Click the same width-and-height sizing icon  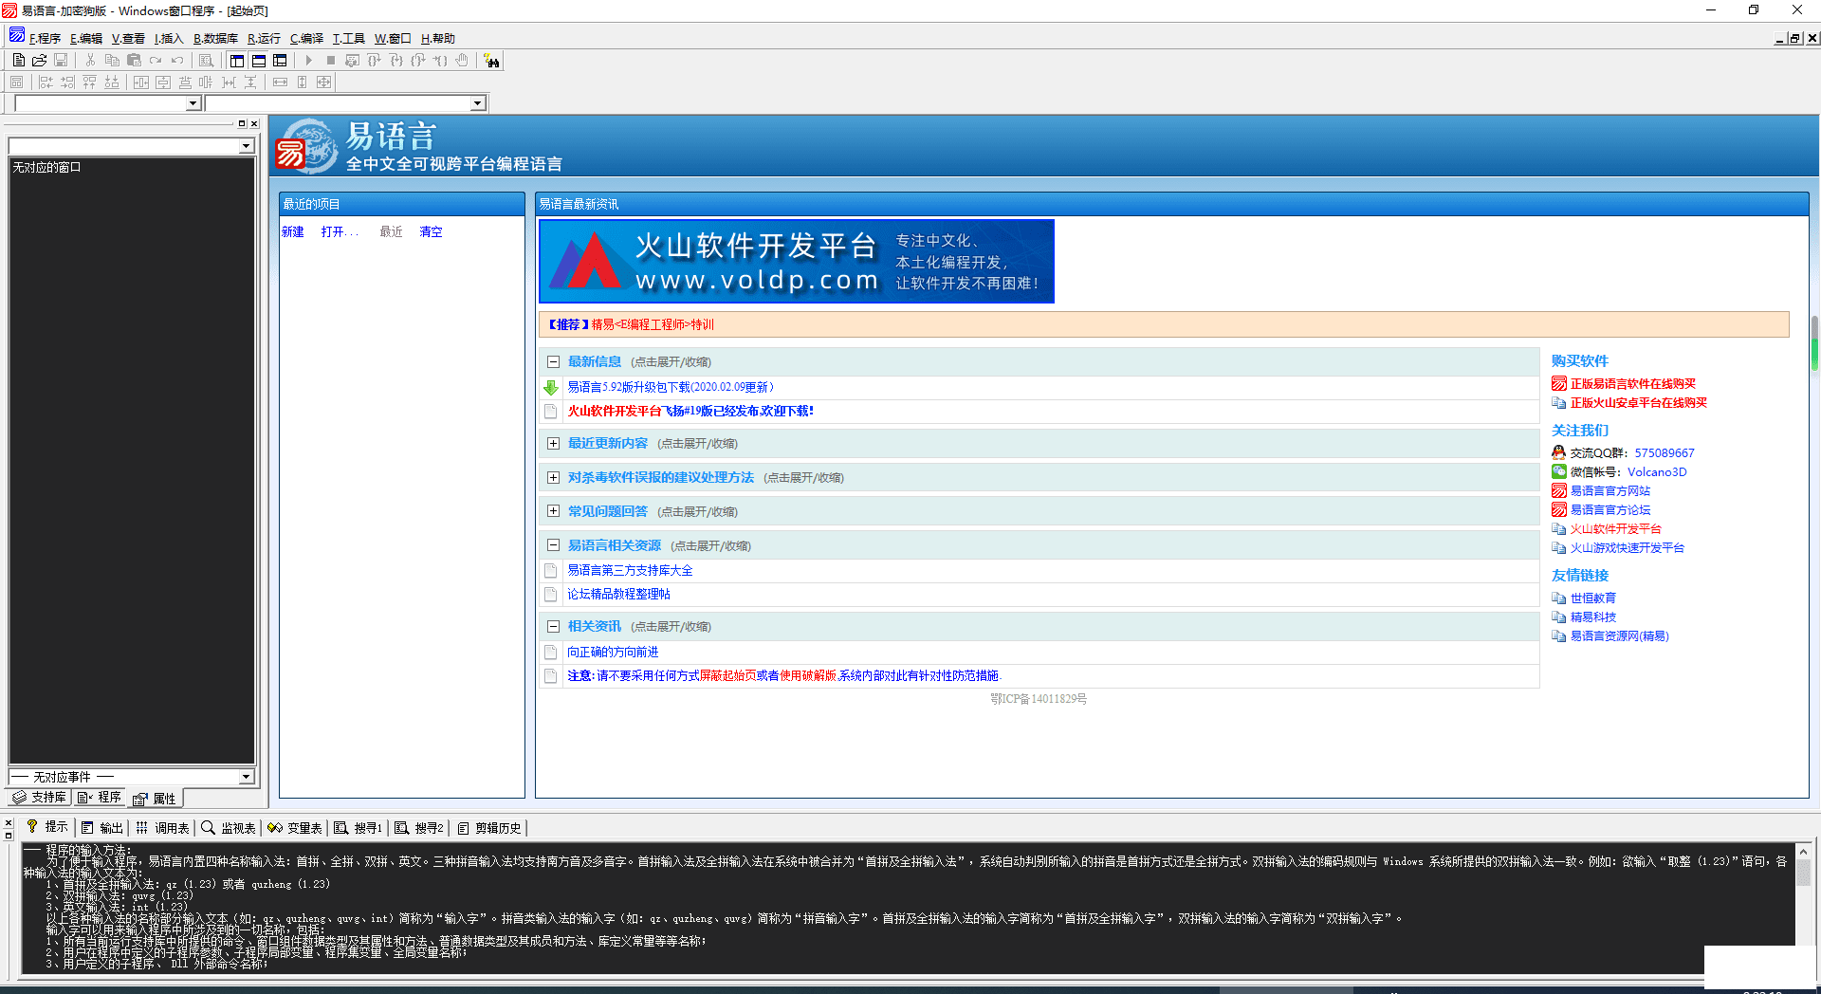pos(323,83)
